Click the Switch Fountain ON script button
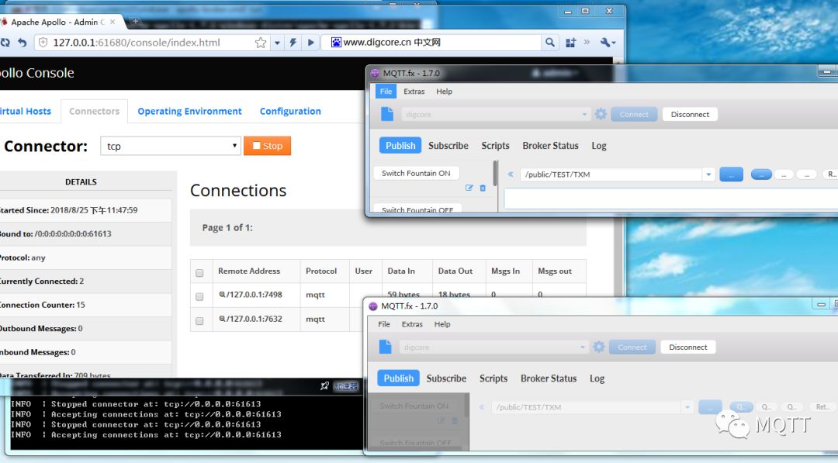The height and width of the screenshot is (463, 838). click(416, 173)
